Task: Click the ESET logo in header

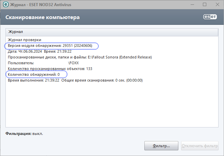Action: [x=210, y=17]
